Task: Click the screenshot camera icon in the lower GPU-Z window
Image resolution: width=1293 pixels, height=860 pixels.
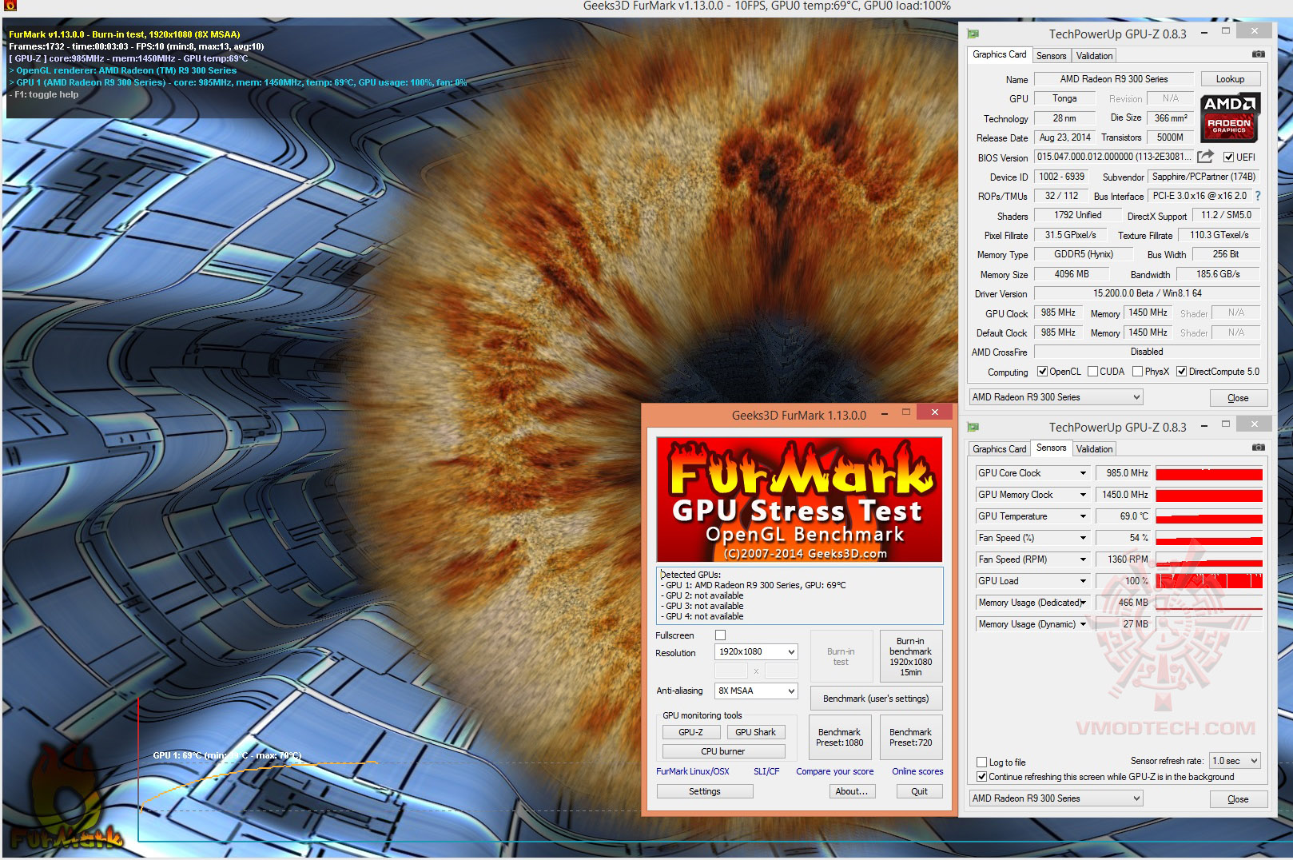Action: [1258, 448]
